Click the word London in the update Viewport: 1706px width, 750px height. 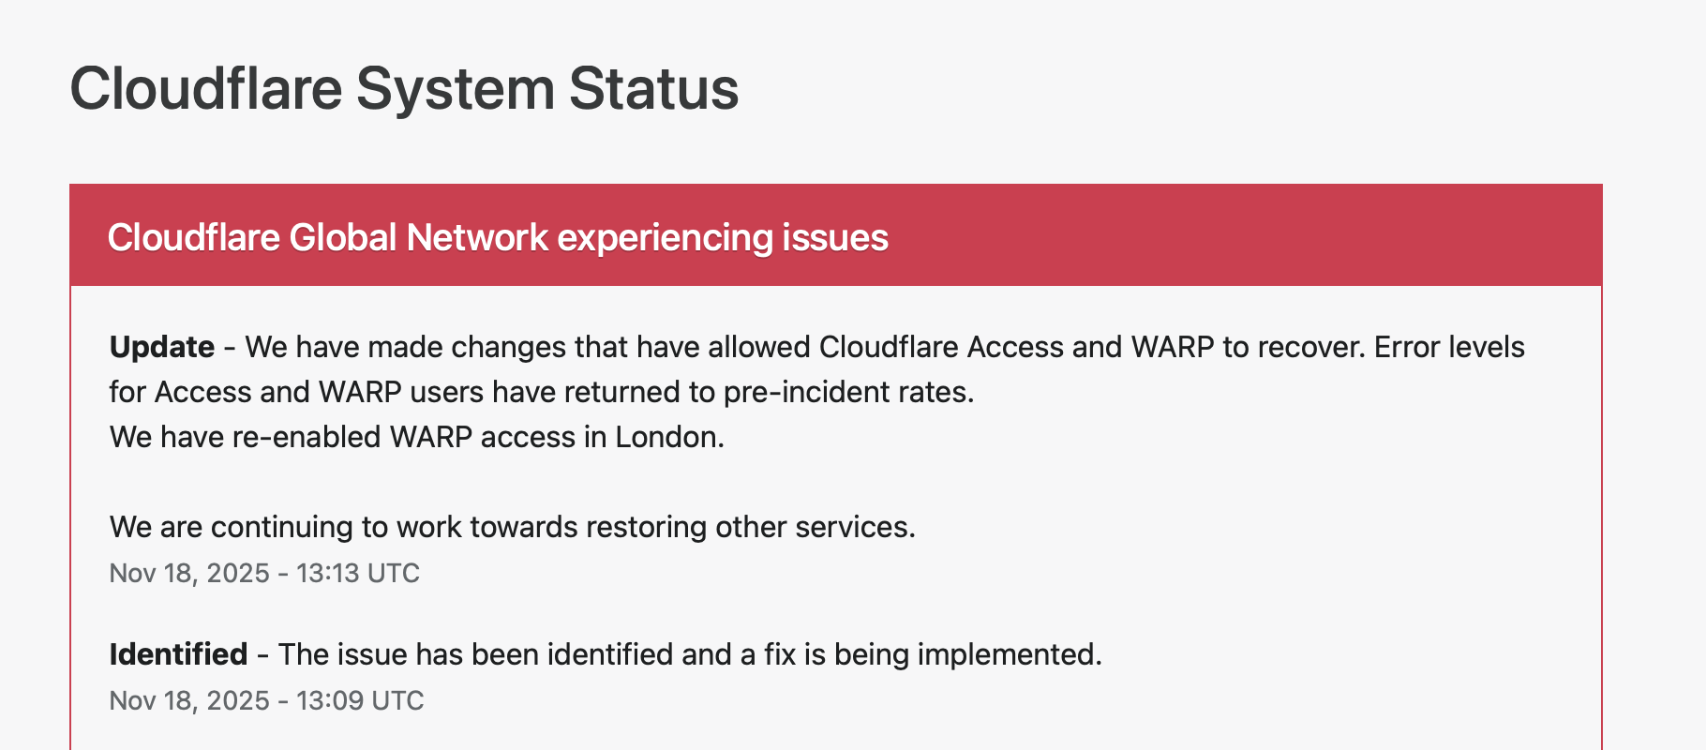click(668, 437)
